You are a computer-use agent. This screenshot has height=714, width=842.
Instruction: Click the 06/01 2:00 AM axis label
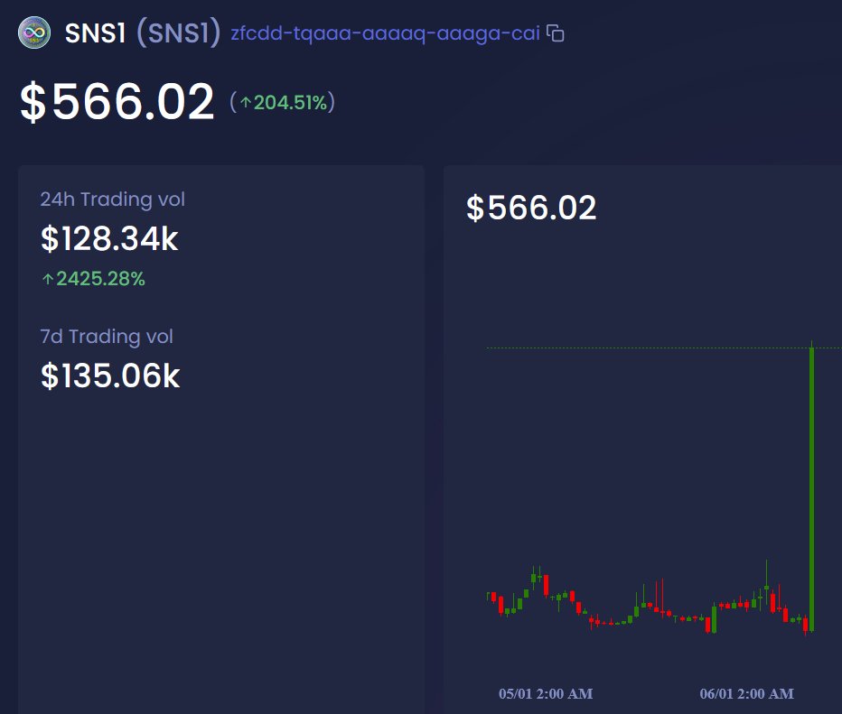pos(746,693)
